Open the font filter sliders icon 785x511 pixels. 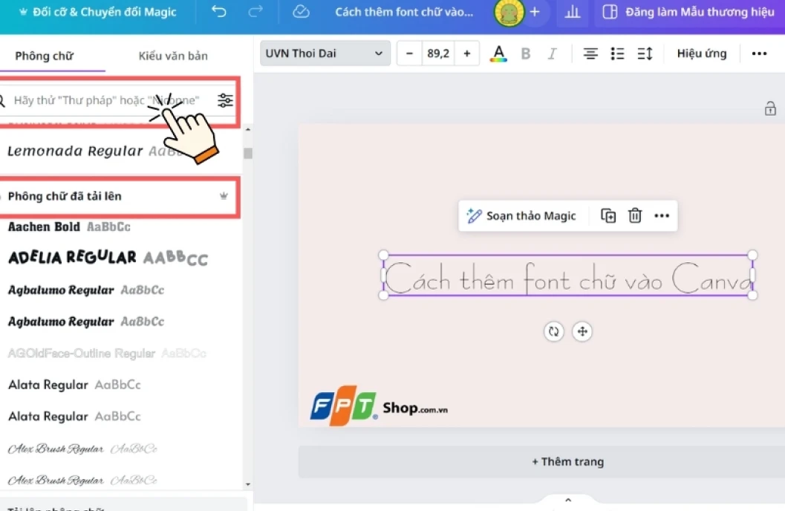225,100
